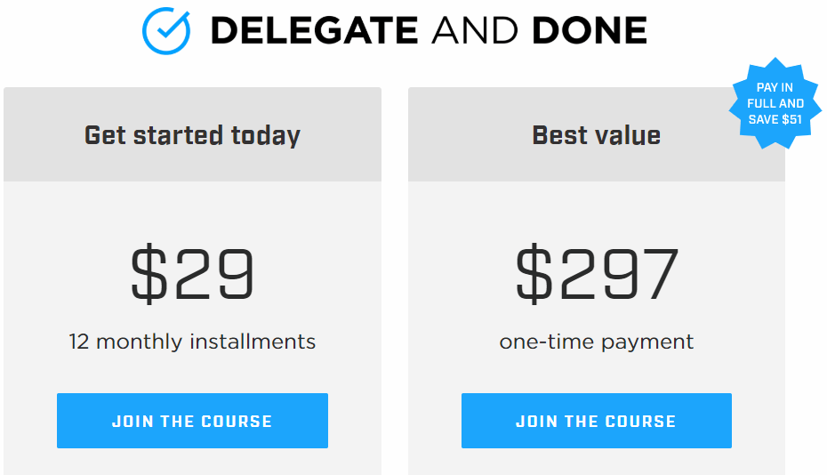827x475 pixels.
Task: Click empty card area below the installments button
Action: pos(192,462)
